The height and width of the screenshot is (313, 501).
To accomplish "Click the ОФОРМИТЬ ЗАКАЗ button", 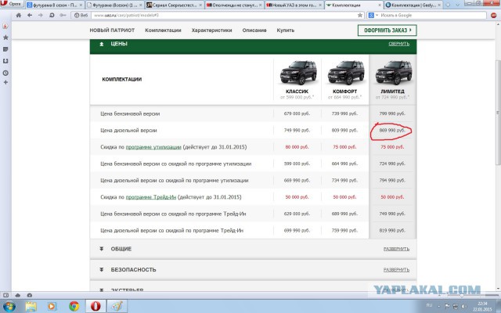I will tap(387, 31).
